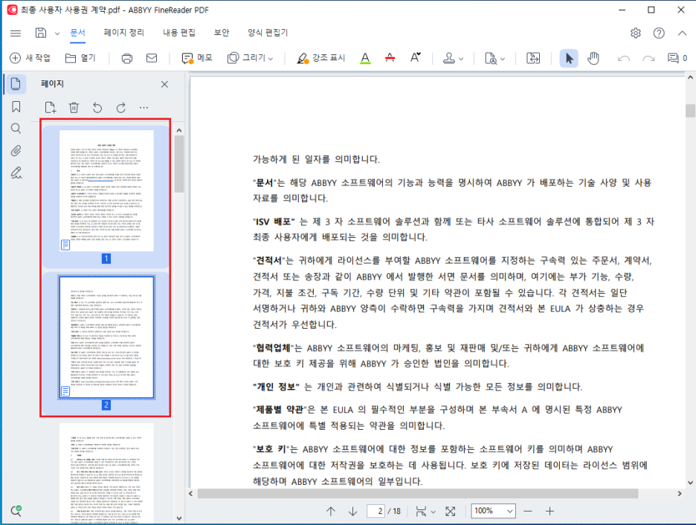This screenshot has height=525, width=696.
Task: Open the hamburger main menu
Action: pos(16,33)
